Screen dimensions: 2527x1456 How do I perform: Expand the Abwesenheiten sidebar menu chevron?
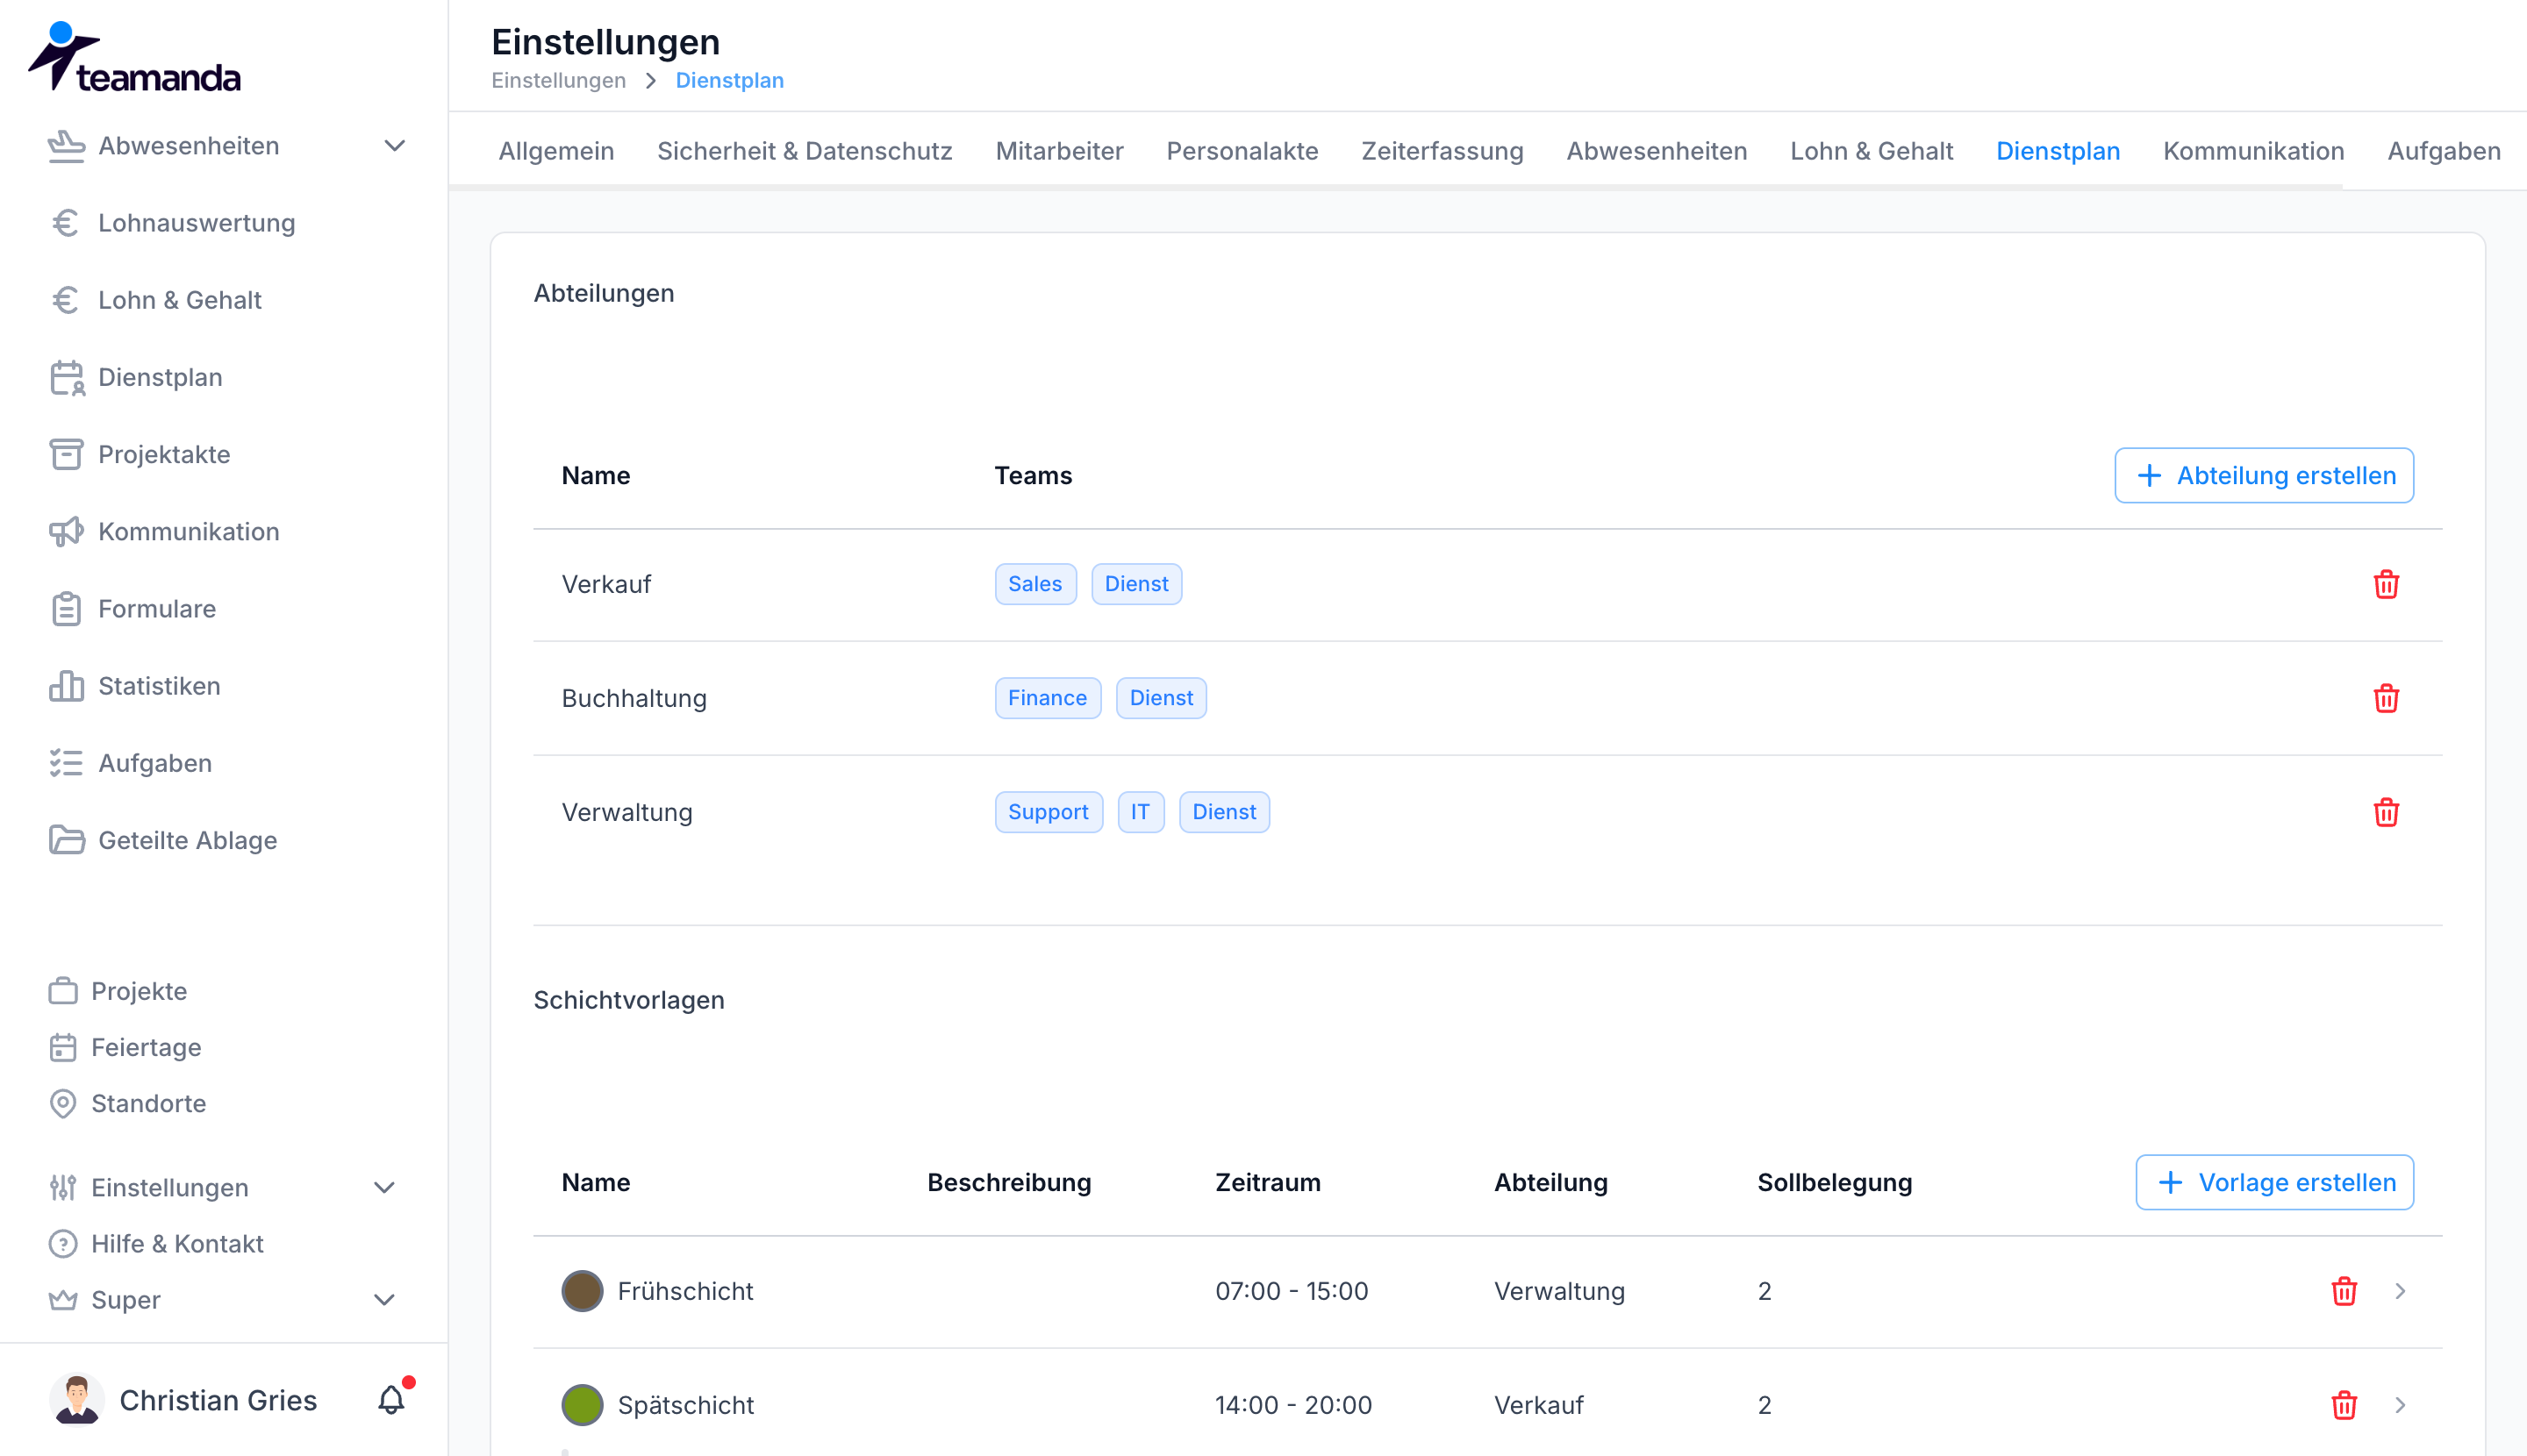point(395,146)
